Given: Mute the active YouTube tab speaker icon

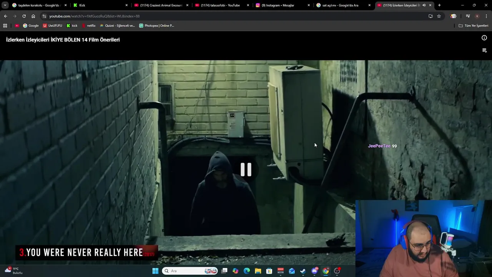Looking at the screenshot, I should point(424,5).
